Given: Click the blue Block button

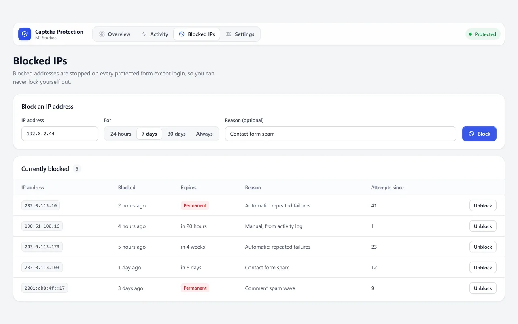Looking at the screenshot, I should point(479,134).
